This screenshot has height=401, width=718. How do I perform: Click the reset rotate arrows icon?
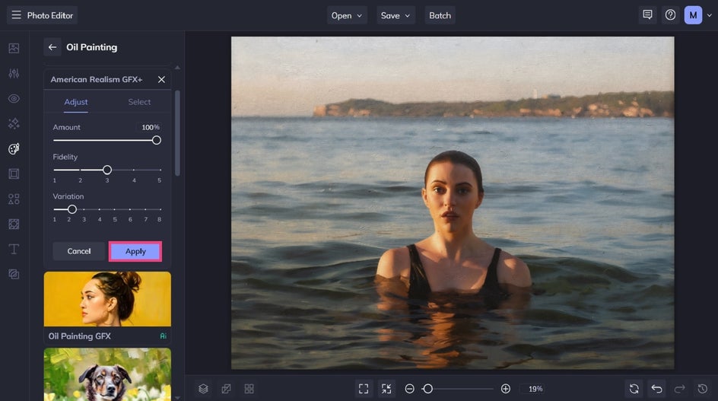634,389
